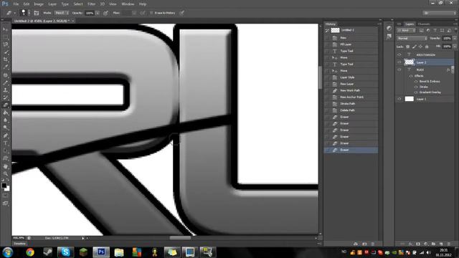Open the tool preset picker arrow
Screen dimensions: 459x258
point(14,13)
